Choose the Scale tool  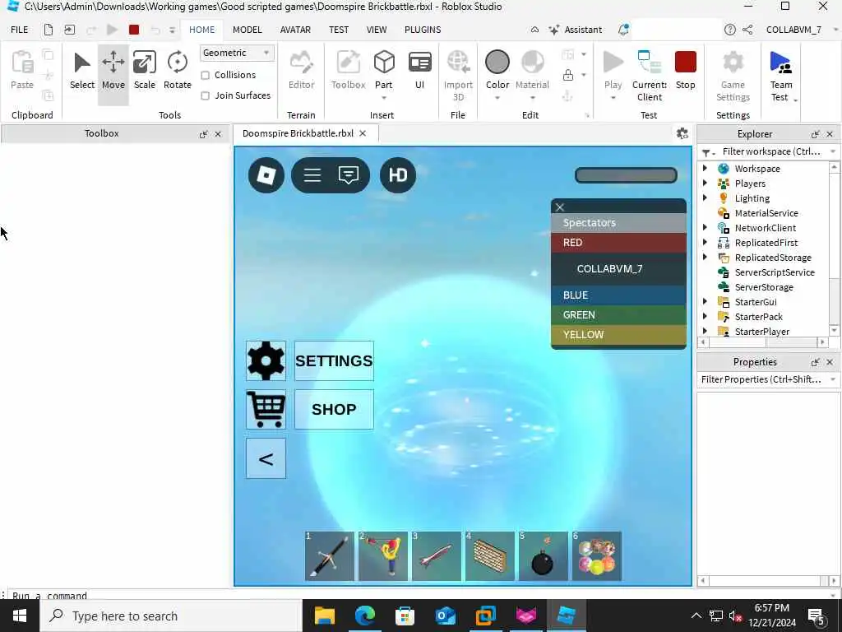(145, 72)
